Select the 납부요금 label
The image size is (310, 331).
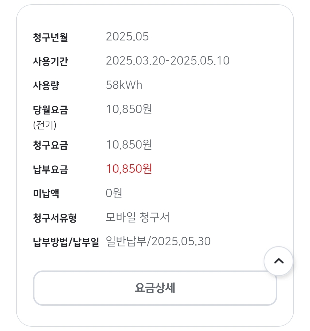tap(51, 170)
